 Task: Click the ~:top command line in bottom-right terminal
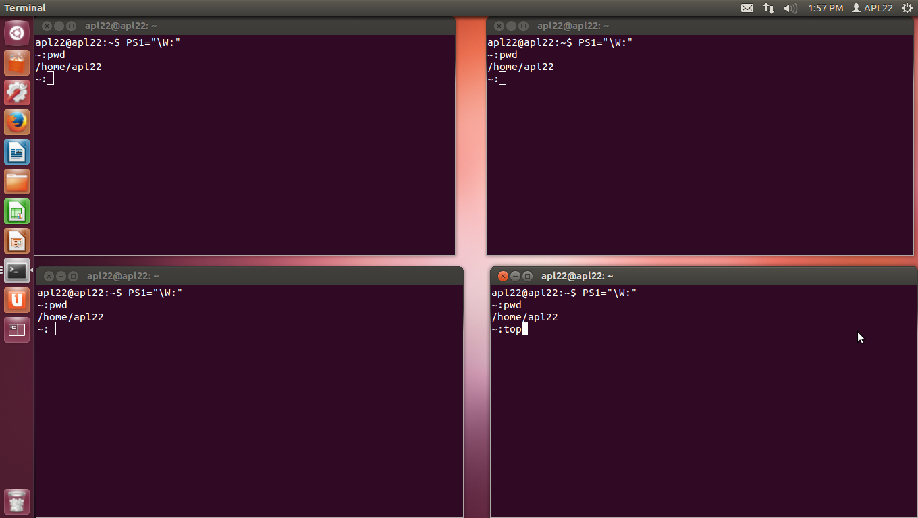[509, 329]
